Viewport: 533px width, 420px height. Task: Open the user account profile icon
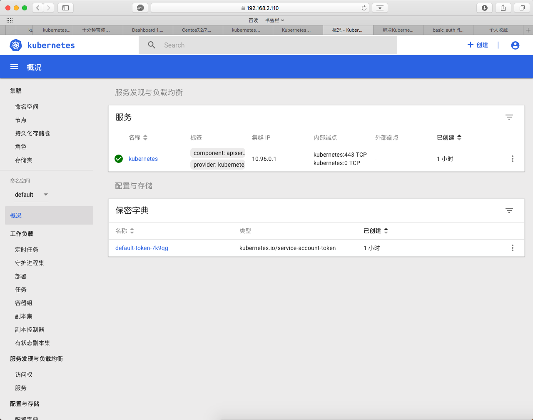[x=515, y=45]
